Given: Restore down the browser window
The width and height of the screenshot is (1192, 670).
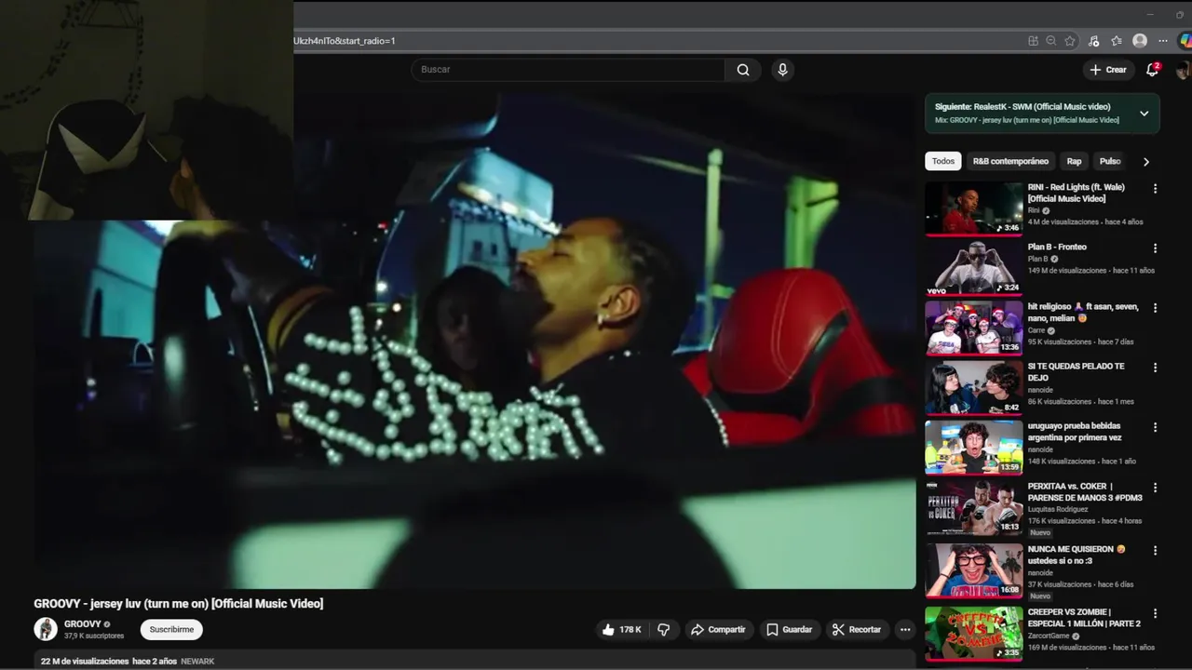Looking at the screenshot, I should coord(1180,14).
